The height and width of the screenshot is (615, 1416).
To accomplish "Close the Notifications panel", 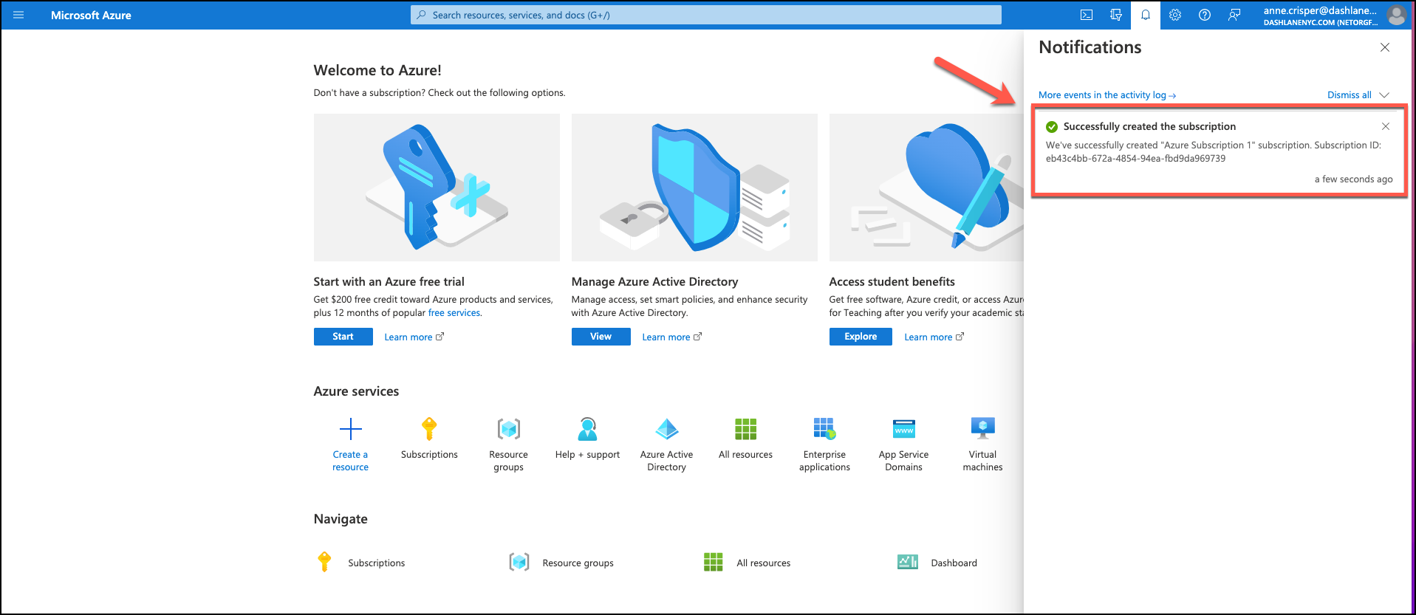I will point(1385,47).
